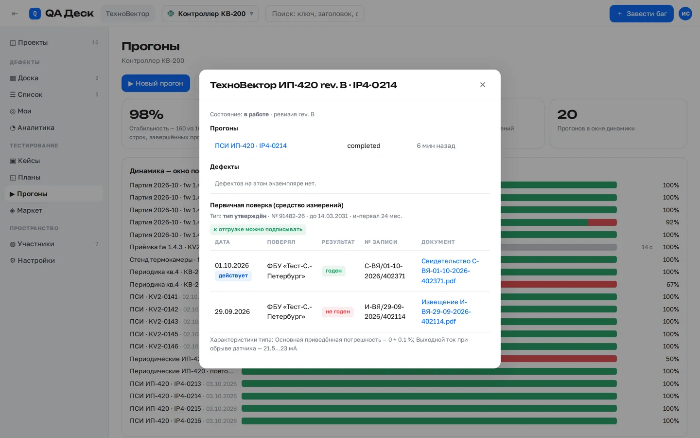This screenshot has width=700, height=438.
Task: Close the ИП-420 rev. B dialog
Action: [x=483, y=85]
